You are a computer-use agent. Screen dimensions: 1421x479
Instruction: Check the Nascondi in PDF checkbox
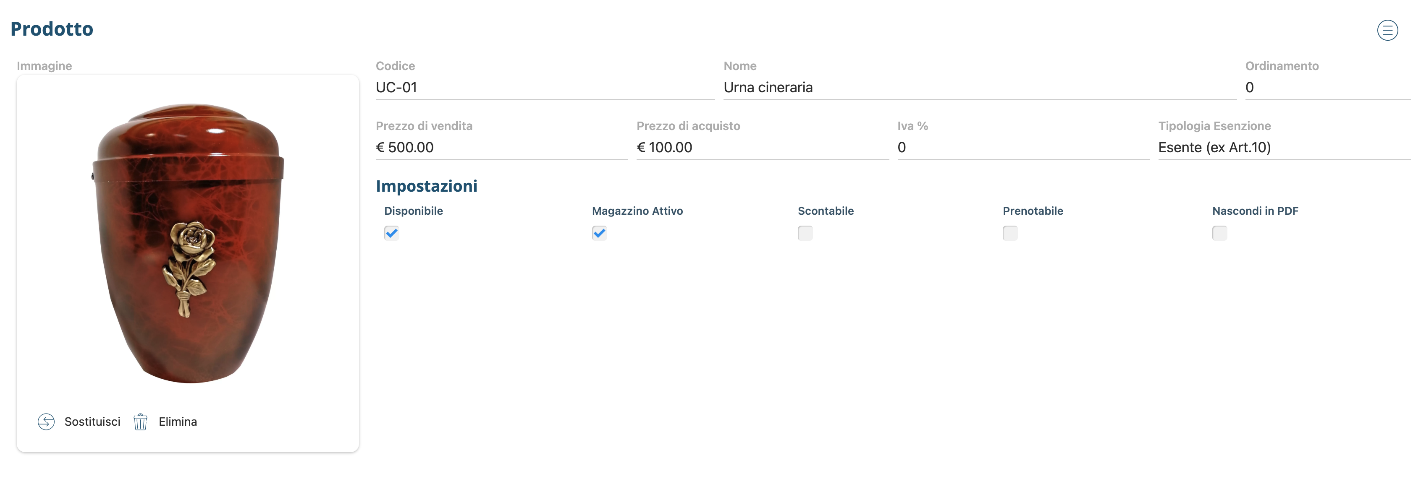coord(1219,233)
